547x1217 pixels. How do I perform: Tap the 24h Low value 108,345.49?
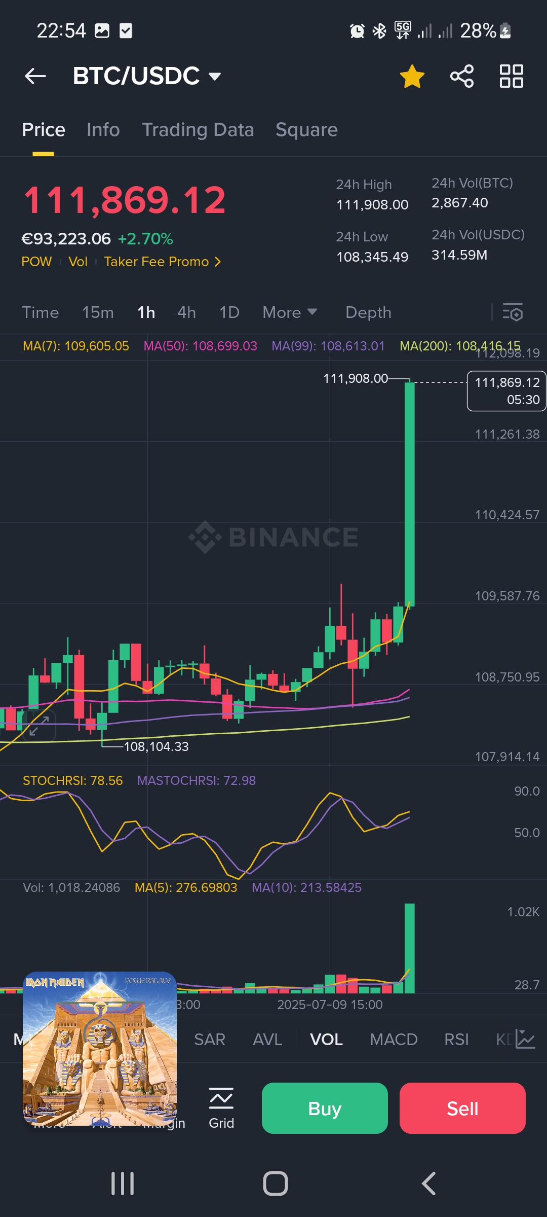(372, 257)
